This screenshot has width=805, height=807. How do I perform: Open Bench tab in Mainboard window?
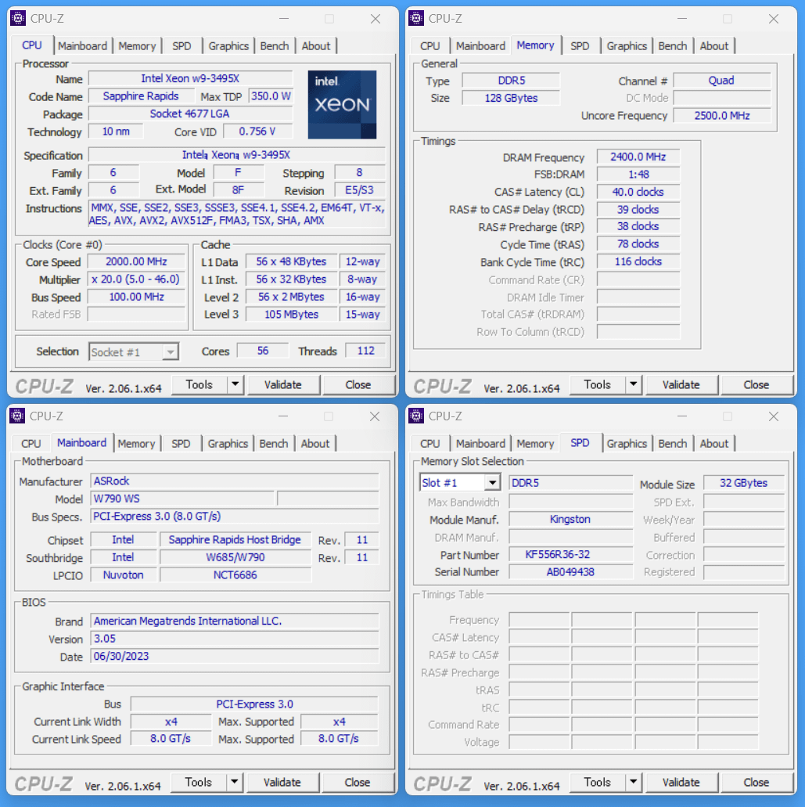point(274,443)
